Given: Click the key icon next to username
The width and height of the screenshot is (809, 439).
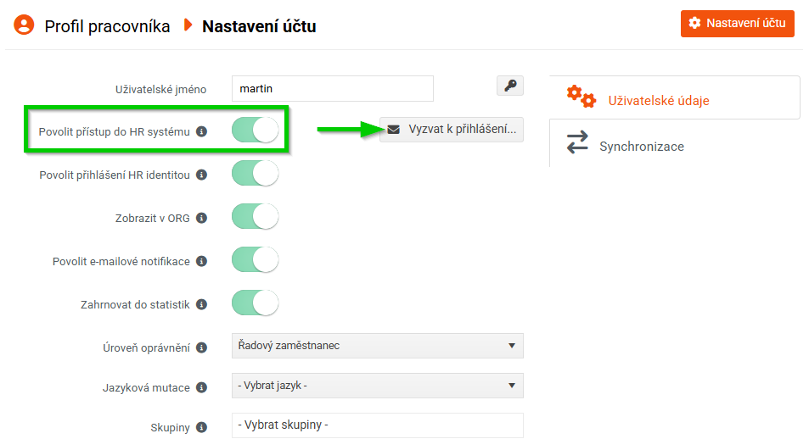Looking at the screenshot, I should click(509, 86).
